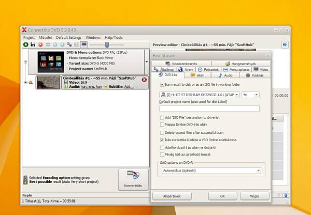Click the film strip Video icon in title
The width and height of the screenshot is (311, 215).
(x=66, y=83)
